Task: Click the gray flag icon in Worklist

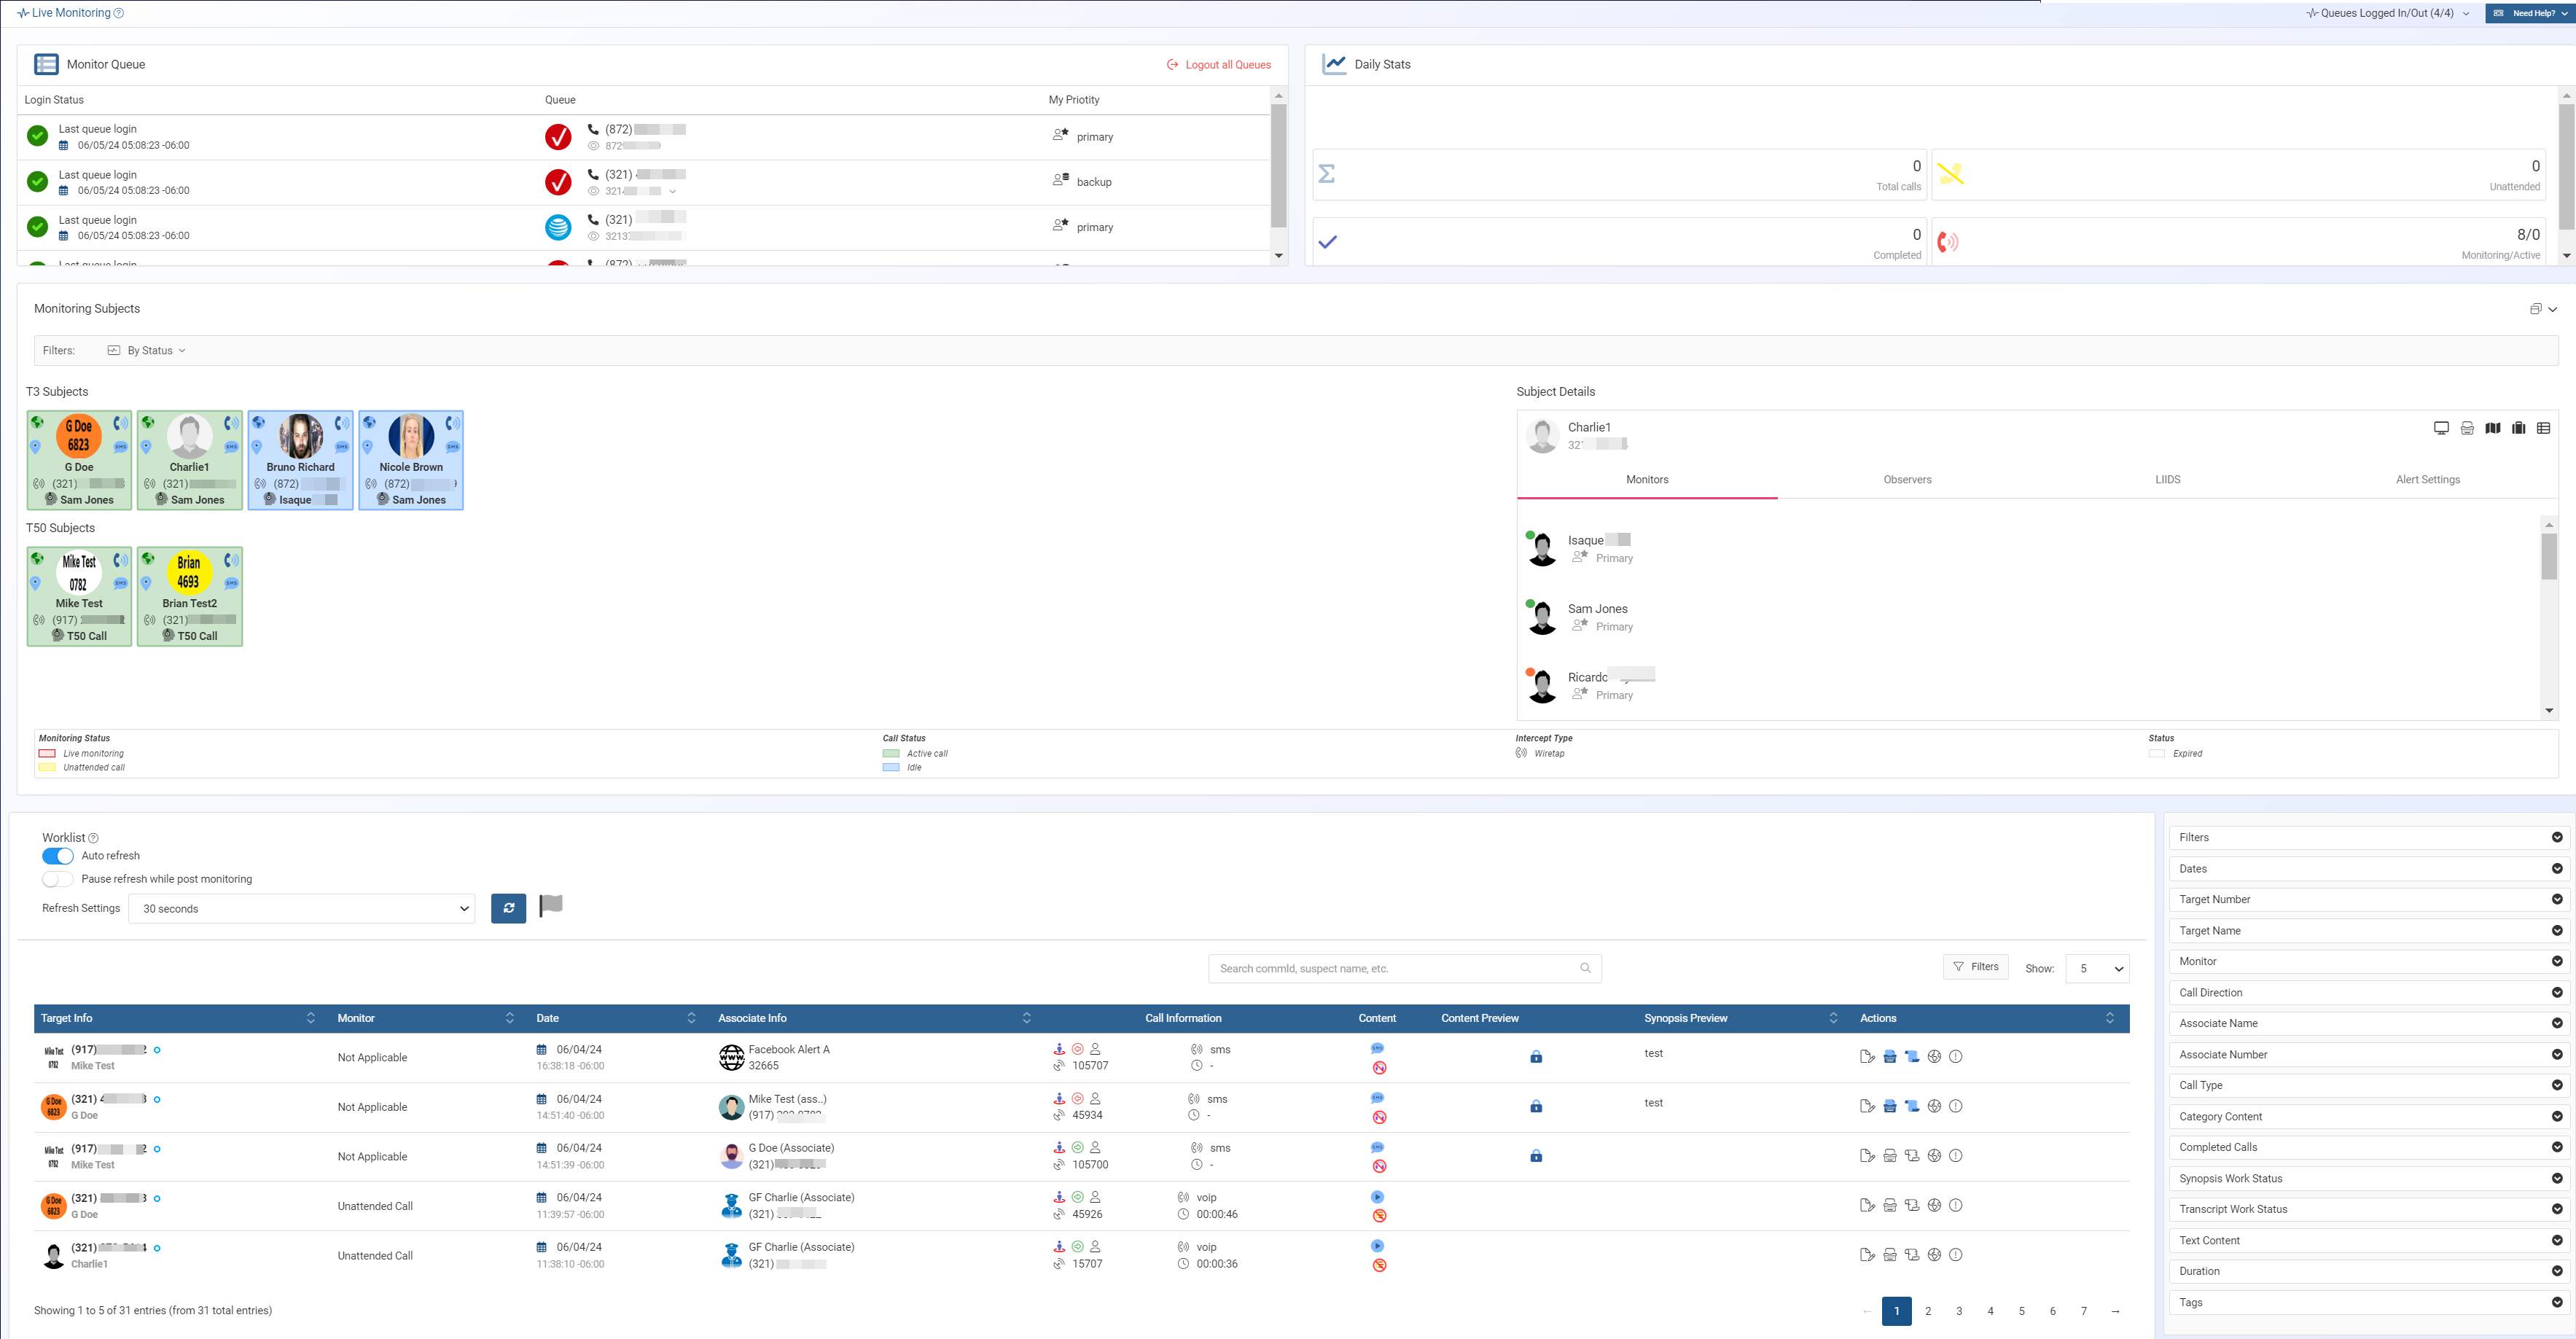Action: click(551, 906)
